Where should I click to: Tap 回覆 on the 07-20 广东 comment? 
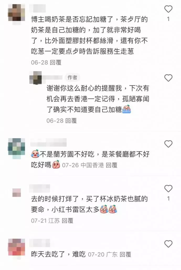pos(125,254)
